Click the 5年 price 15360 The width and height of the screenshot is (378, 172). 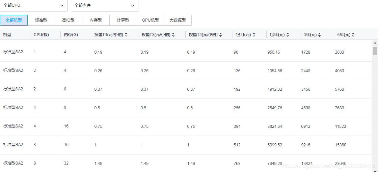click(x=341, y=145)
